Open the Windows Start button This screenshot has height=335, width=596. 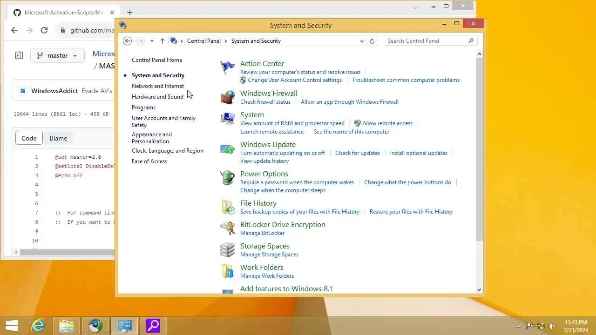tap(11, 326)
